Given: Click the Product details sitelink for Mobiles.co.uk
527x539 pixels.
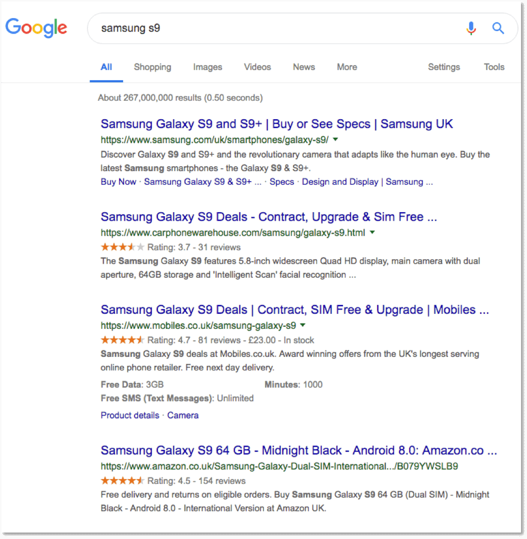Looking at the screenshot, I should (x=129, y=415).
